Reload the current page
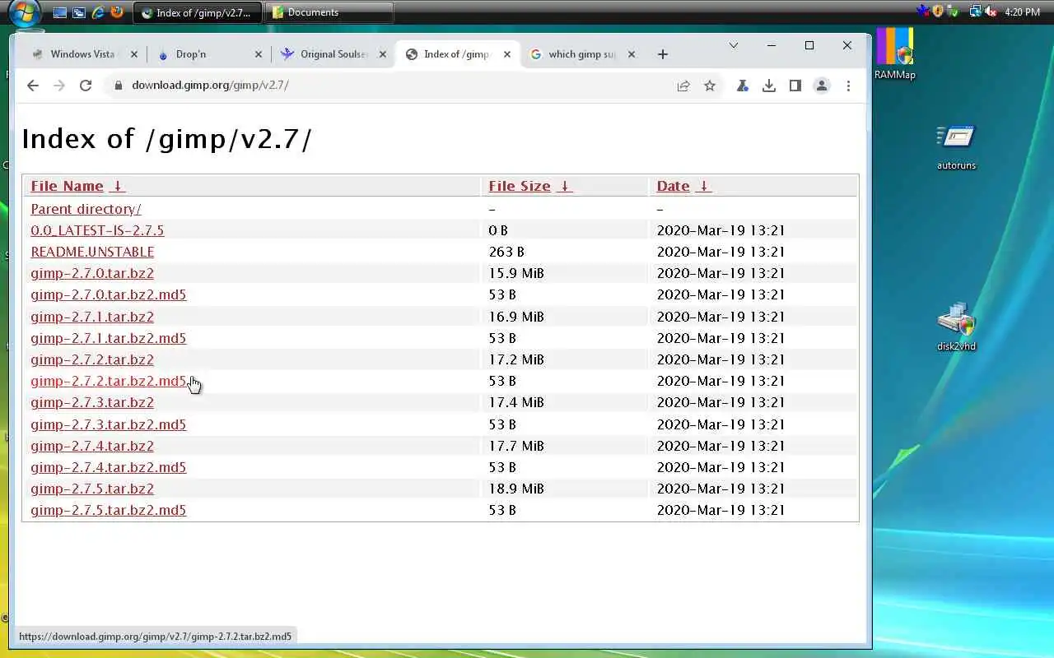Image resolution: width=1054 pixels, height=658 pixels. (x=86, y=86)
